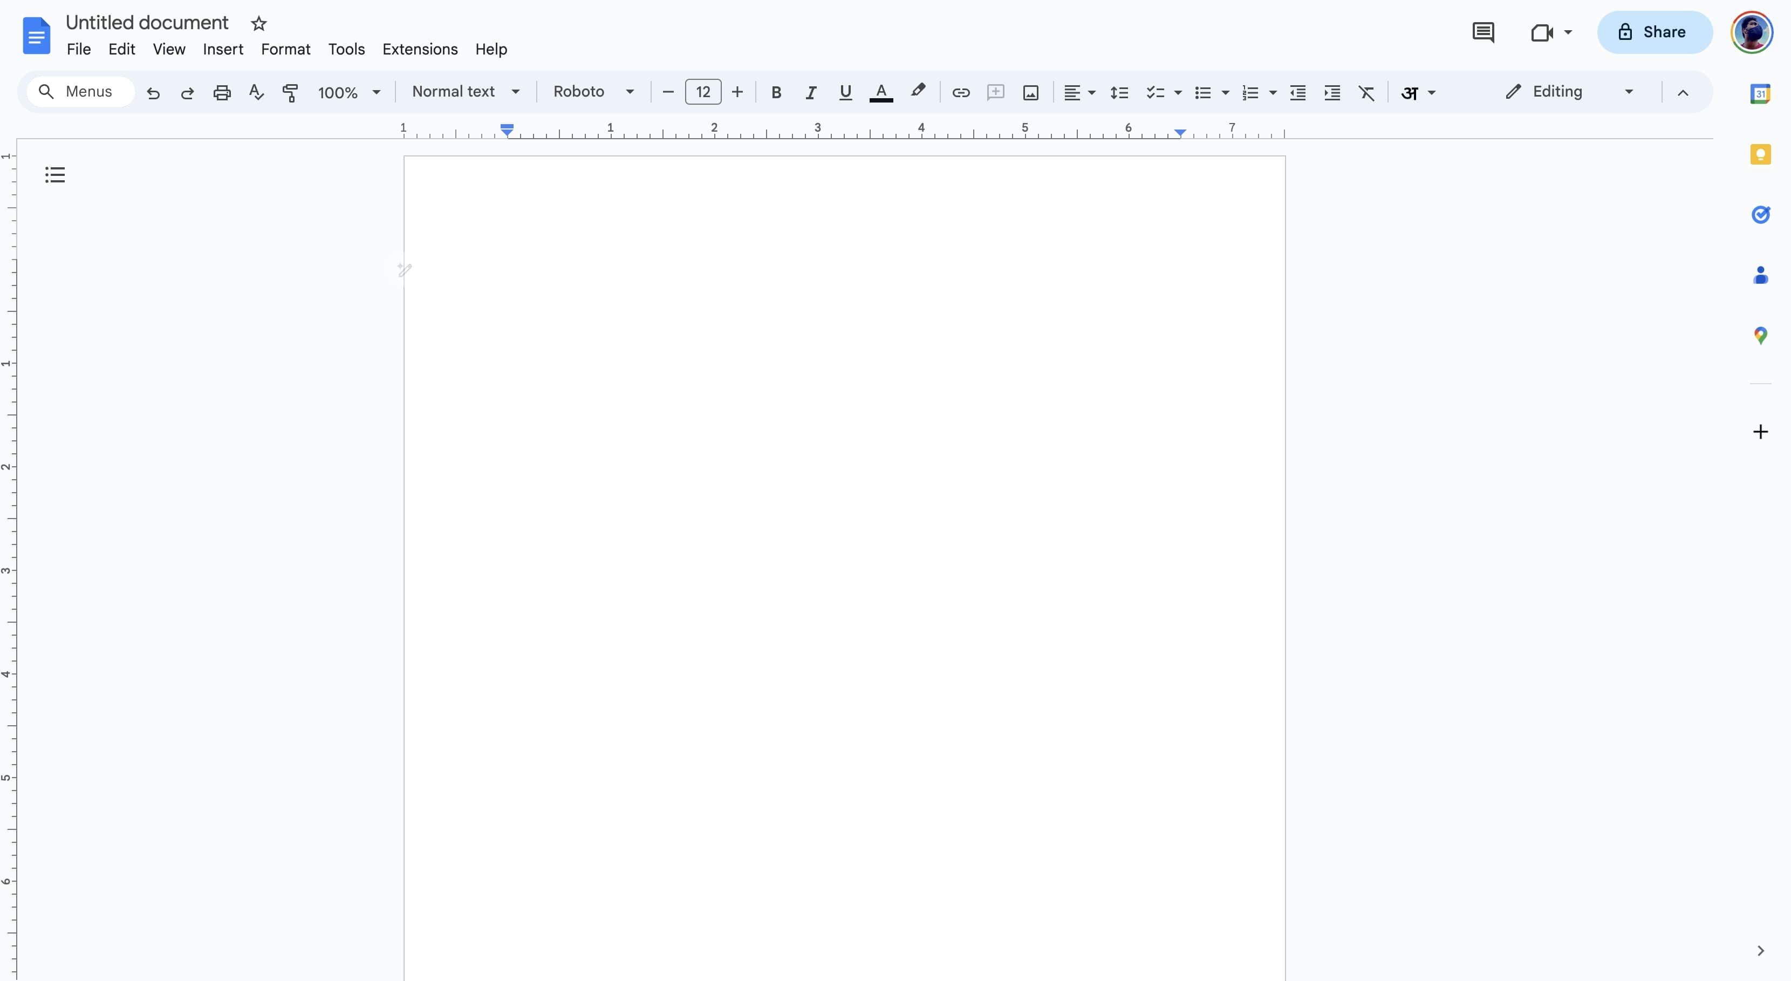Underline the selected text
The width and height of the screenshot is (1791, 981).
(845, 92)
